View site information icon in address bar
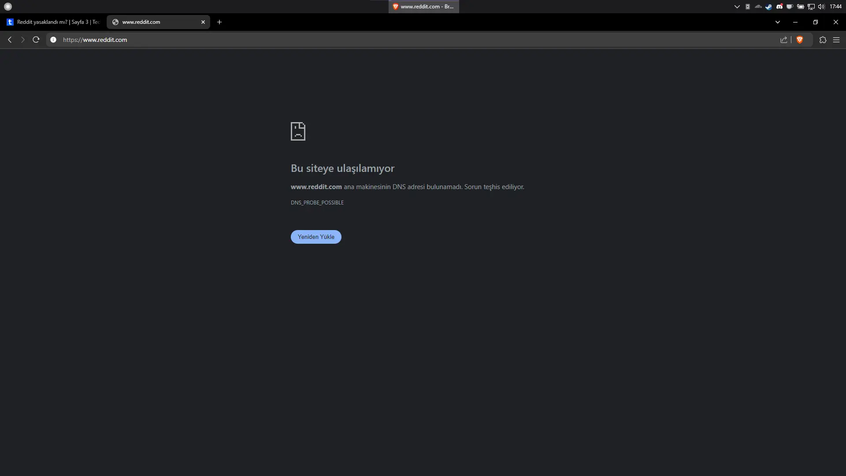This screenshot has width=846, height=476. (x=53, y=40)
